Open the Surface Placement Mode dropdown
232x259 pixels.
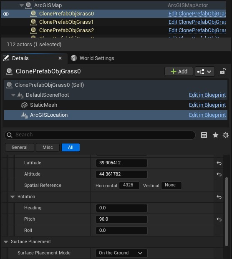click(x=121, y=253)
